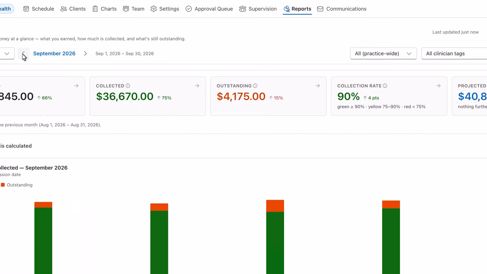487x274 pixels.
Task: Click the Outstanding legend swatch
Action: pos(3,185)
